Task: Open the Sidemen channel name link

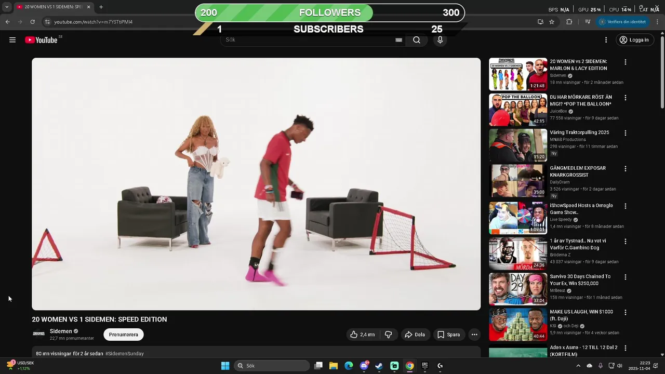Action: click(61, 331)
